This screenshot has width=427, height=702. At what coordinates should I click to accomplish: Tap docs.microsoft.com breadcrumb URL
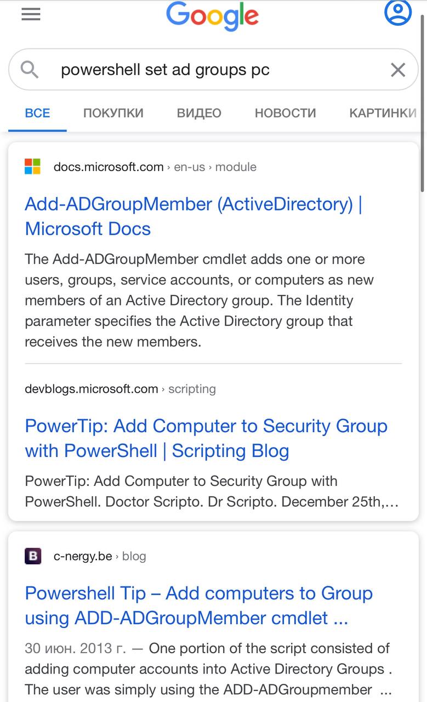coord(155,167)
